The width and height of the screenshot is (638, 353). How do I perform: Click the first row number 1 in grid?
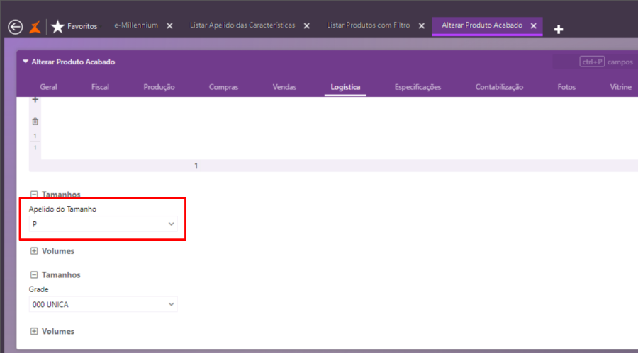[35, 136]
